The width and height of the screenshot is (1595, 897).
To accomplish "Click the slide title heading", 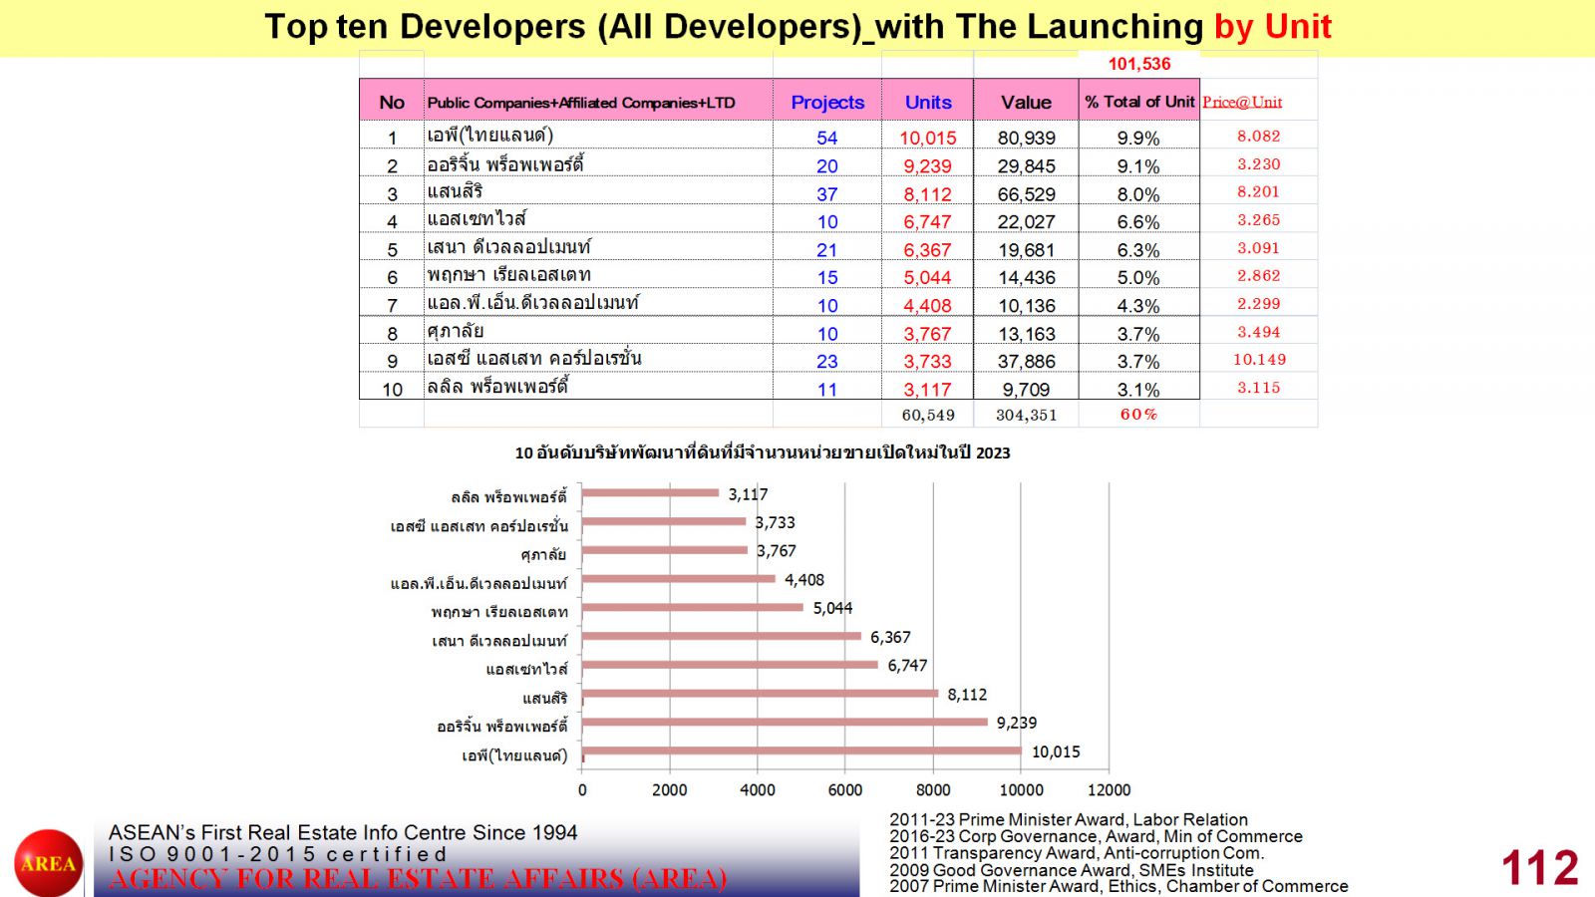I will (797, 26).
